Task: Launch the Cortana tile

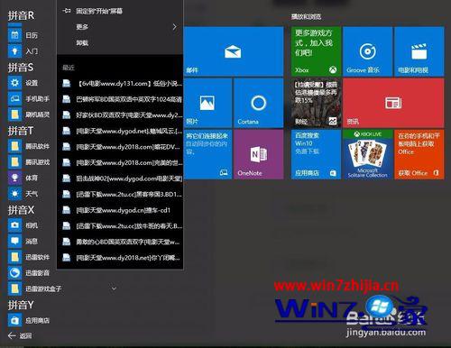Action: [x=258, y=103]
